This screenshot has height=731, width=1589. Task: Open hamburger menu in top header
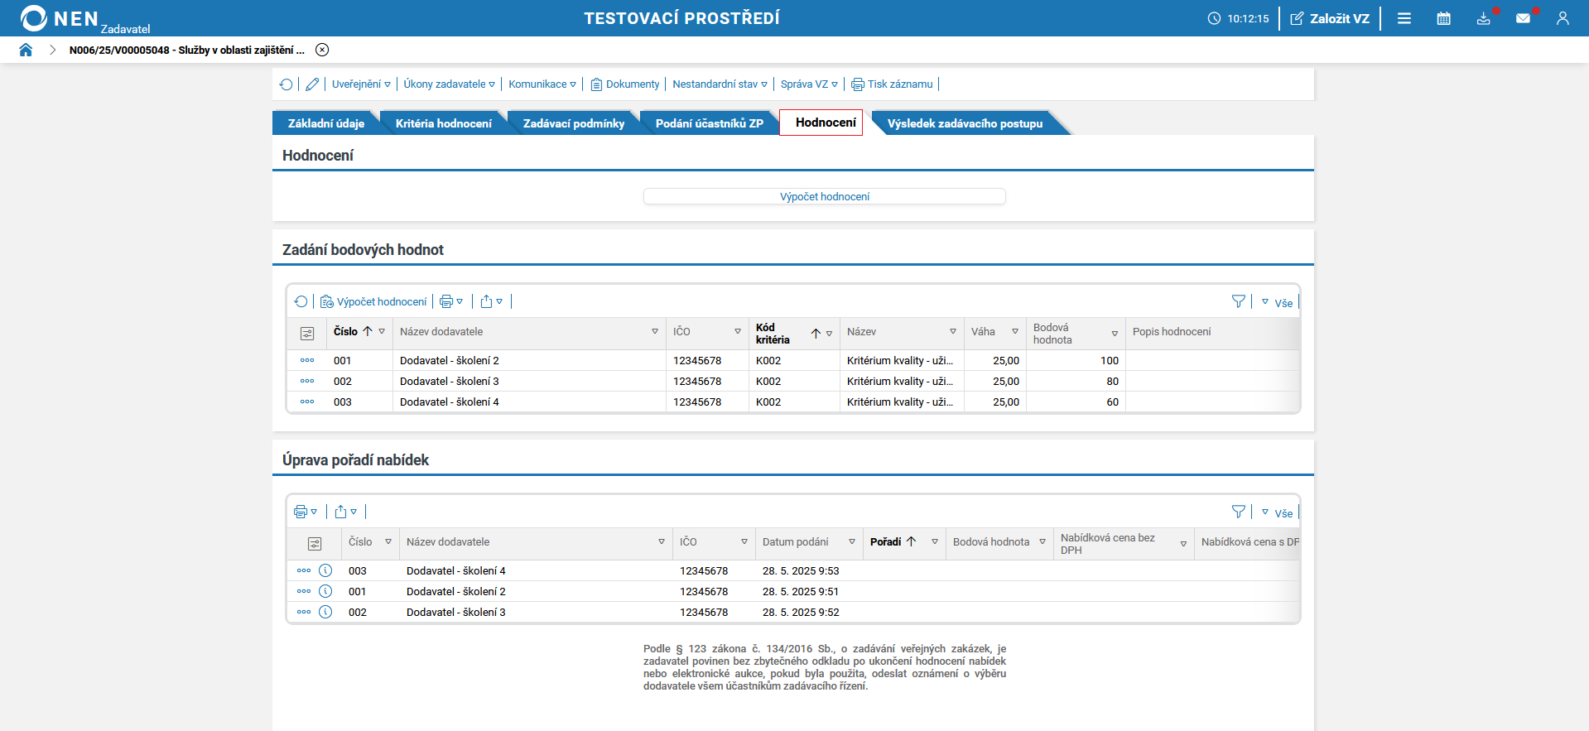tap(1404, 18)
